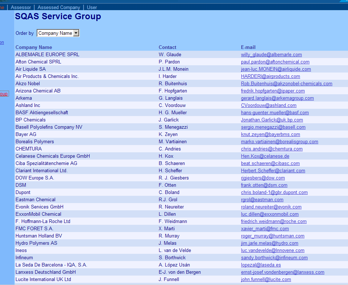Image resolution: width=348 pixels, height=285 pixels.
Task: Click knut.zeyen@bayerbms.com link
Action: click(270, 134)
